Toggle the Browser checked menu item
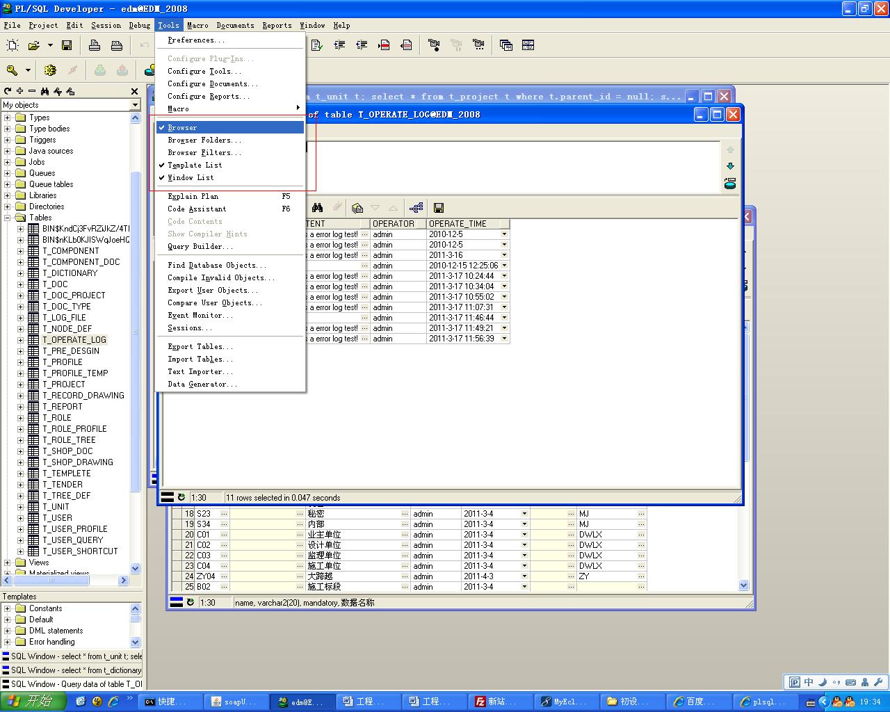The height and width of the screenshot is (712, 890). click(230, 128)
